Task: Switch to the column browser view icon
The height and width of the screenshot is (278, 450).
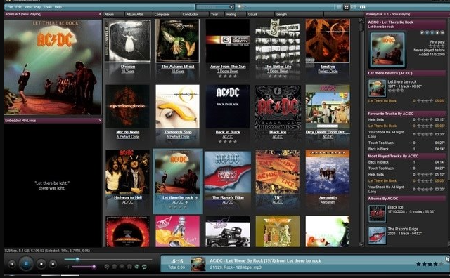Action: [363, 7]
